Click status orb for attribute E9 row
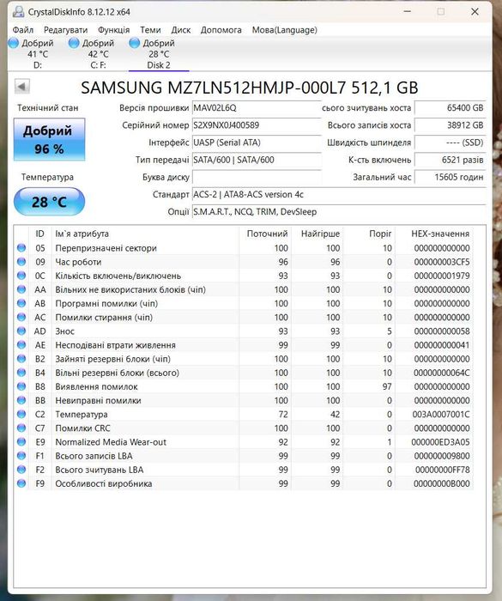 tap(21, 442)
